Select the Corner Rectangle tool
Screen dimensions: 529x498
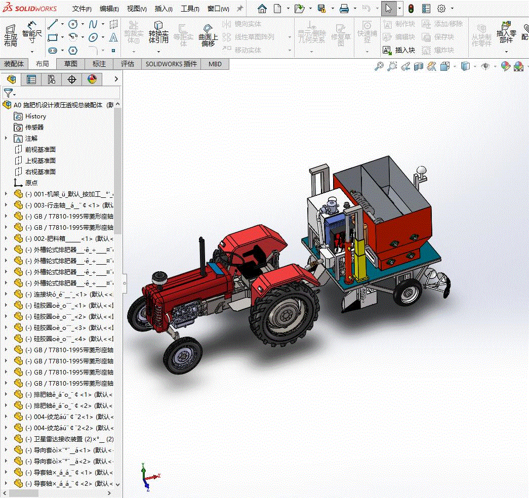[52, 37]
